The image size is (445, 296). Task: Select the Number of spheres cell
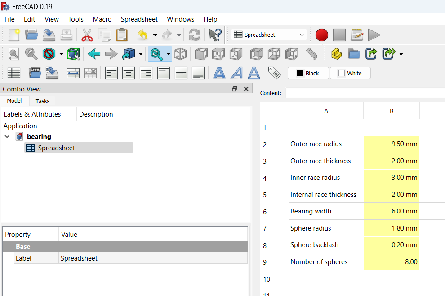click(326, 262)
